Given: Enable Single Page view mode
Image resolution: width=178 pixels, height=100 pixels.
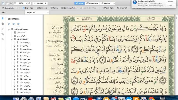Looking at the screenshot, I should click(28, 8).
